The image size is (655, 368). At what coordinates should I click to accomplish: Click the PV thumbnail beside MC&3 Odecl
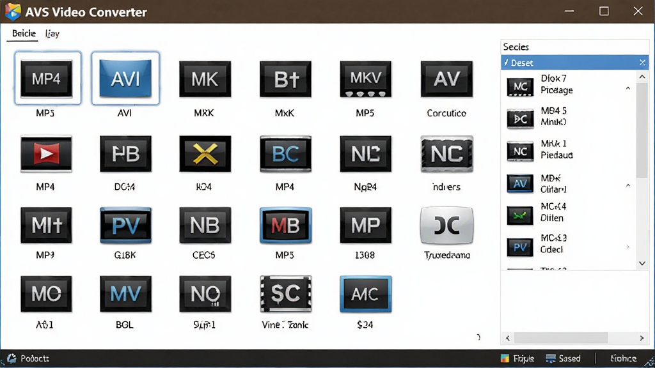pos(520,247)
